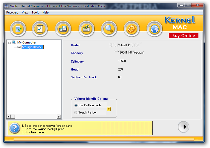The height and width of the screenshot is (148, 210).
Task: Click the Head label
Action: click(x=75, y=69)
